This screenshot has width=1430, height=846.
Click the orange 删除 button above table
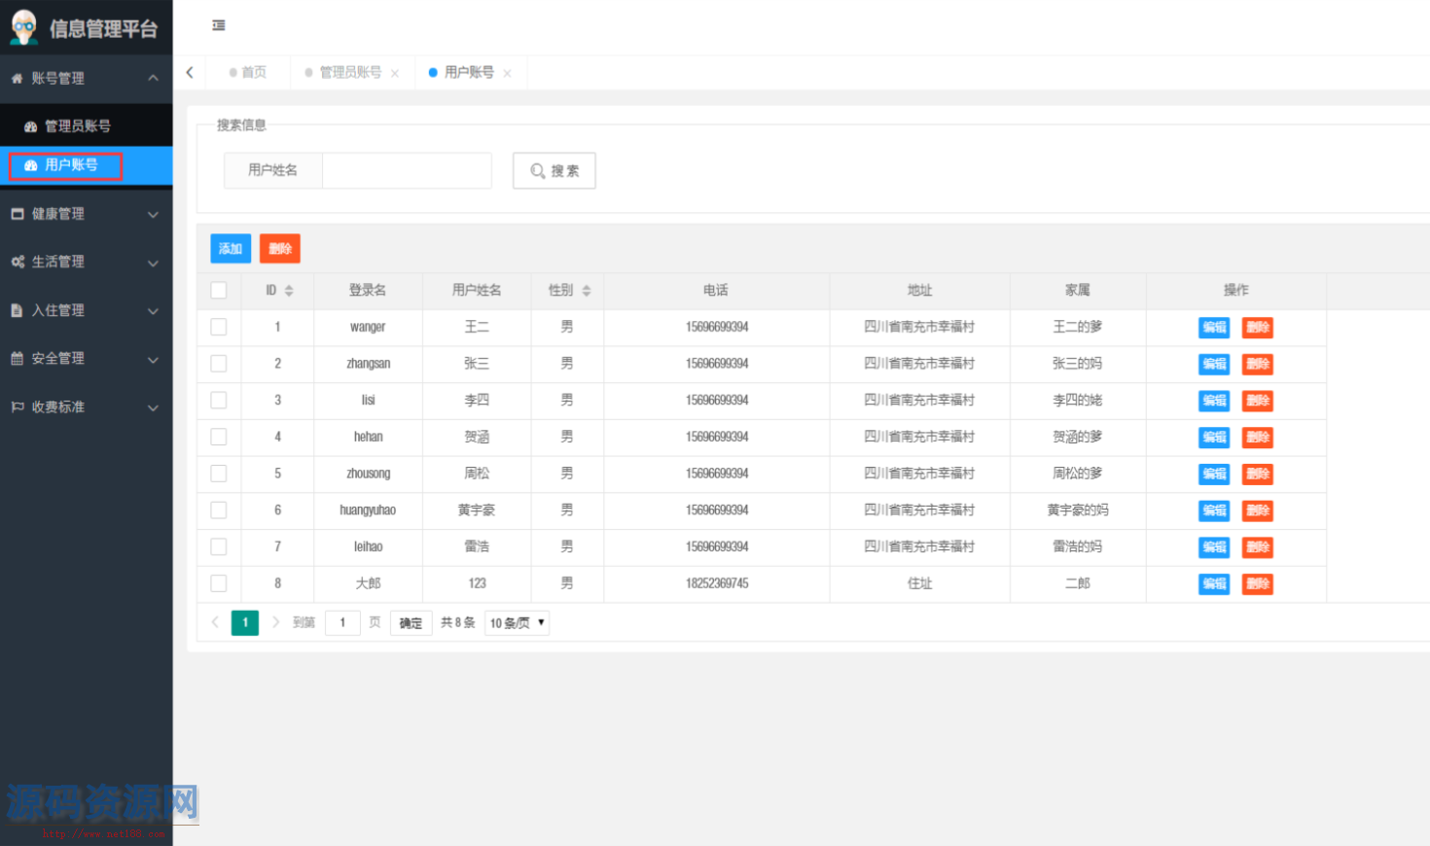280,249
